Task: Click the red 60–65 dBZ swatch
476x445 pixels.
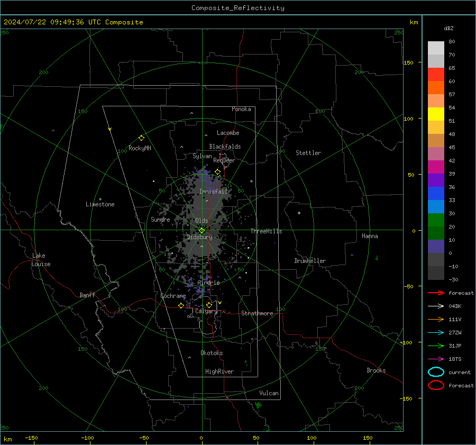Action: point(436,75)
